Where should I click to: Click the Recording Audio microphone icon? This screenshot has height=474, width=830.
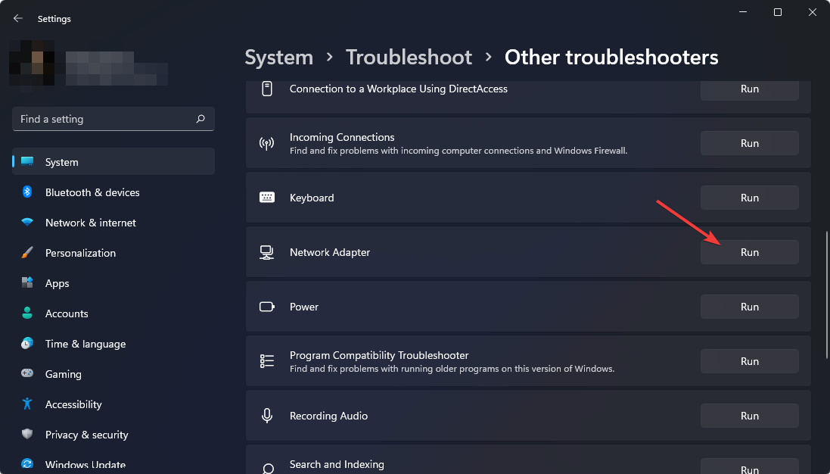pyautogui.click(x=266, y=415)
